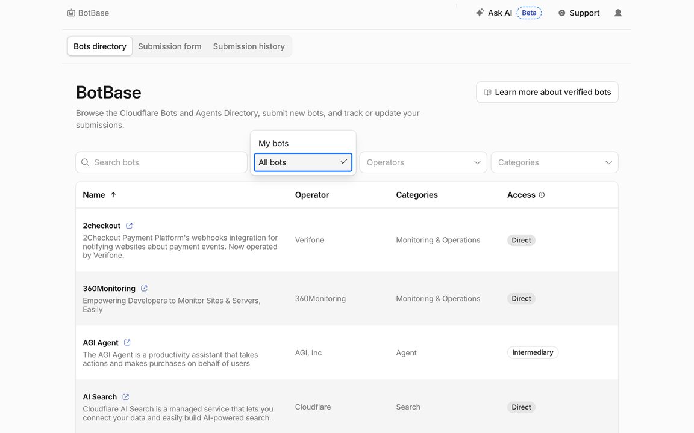Screen dimensions: 694x433
Task: Click the AI Search bot name
Action: [99, 397]
